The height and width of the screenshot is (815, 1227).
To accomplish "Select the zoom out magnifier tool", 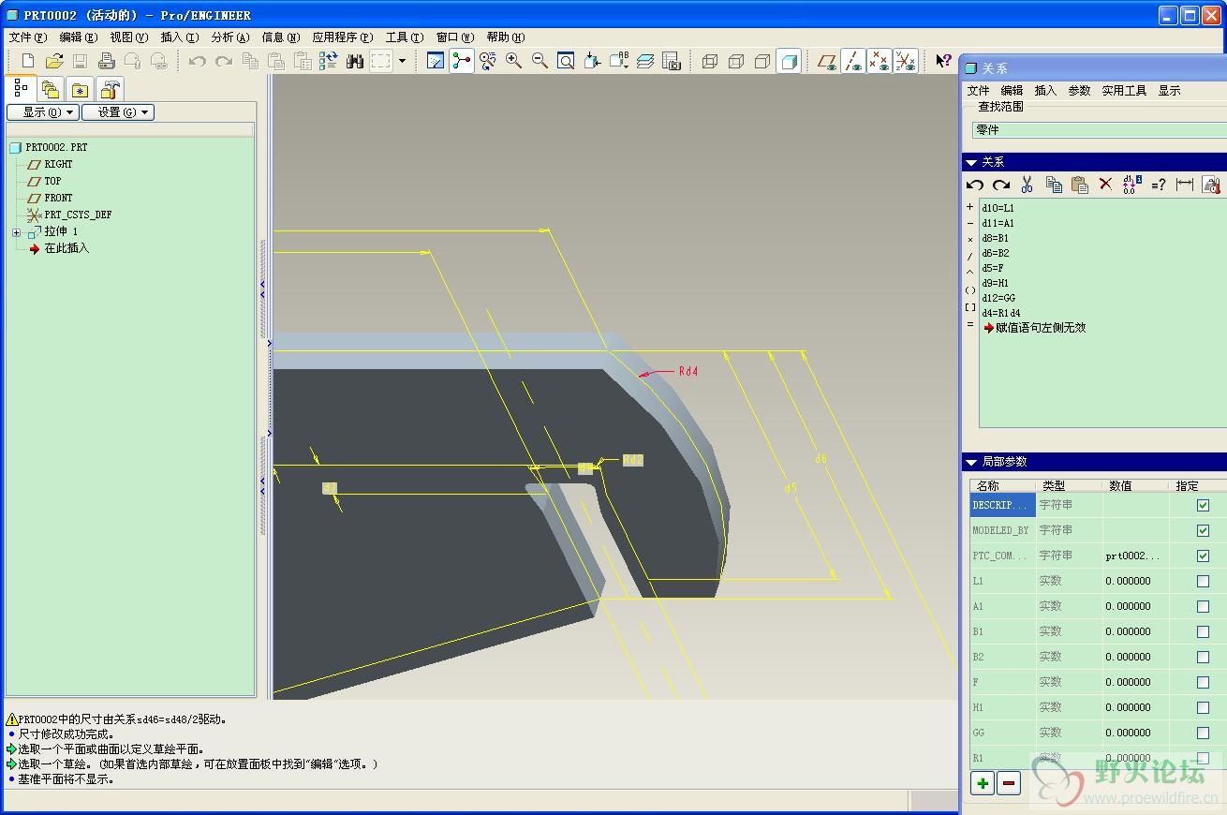I will (540, 61).
